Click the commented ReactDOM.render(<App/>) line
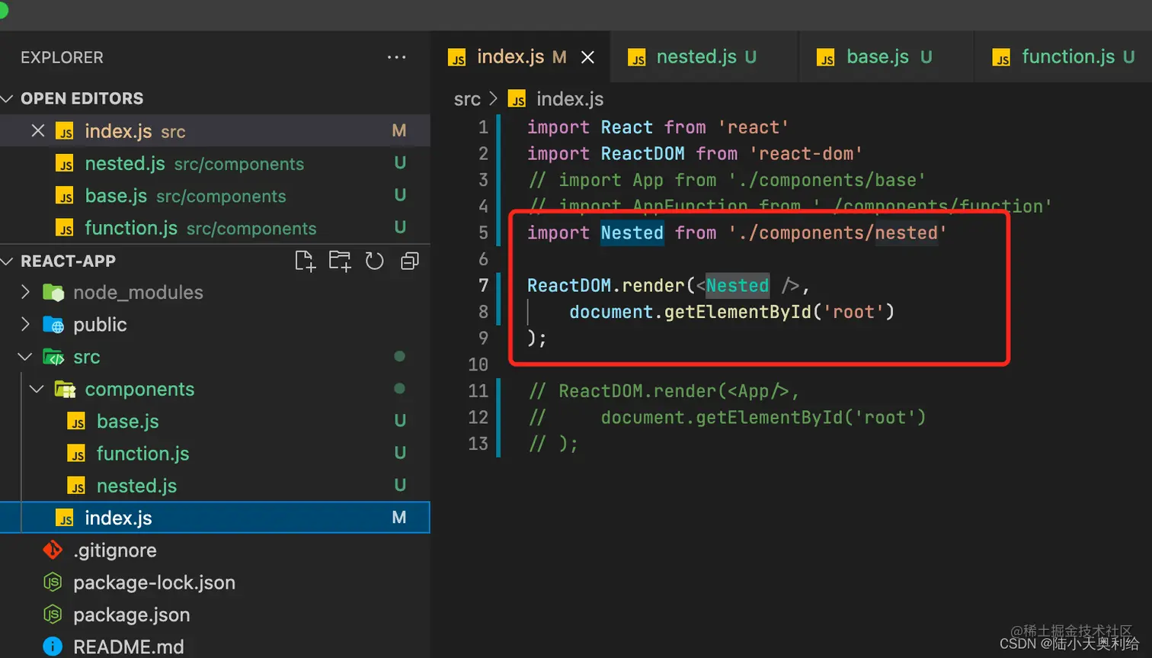 click(664, 391)
